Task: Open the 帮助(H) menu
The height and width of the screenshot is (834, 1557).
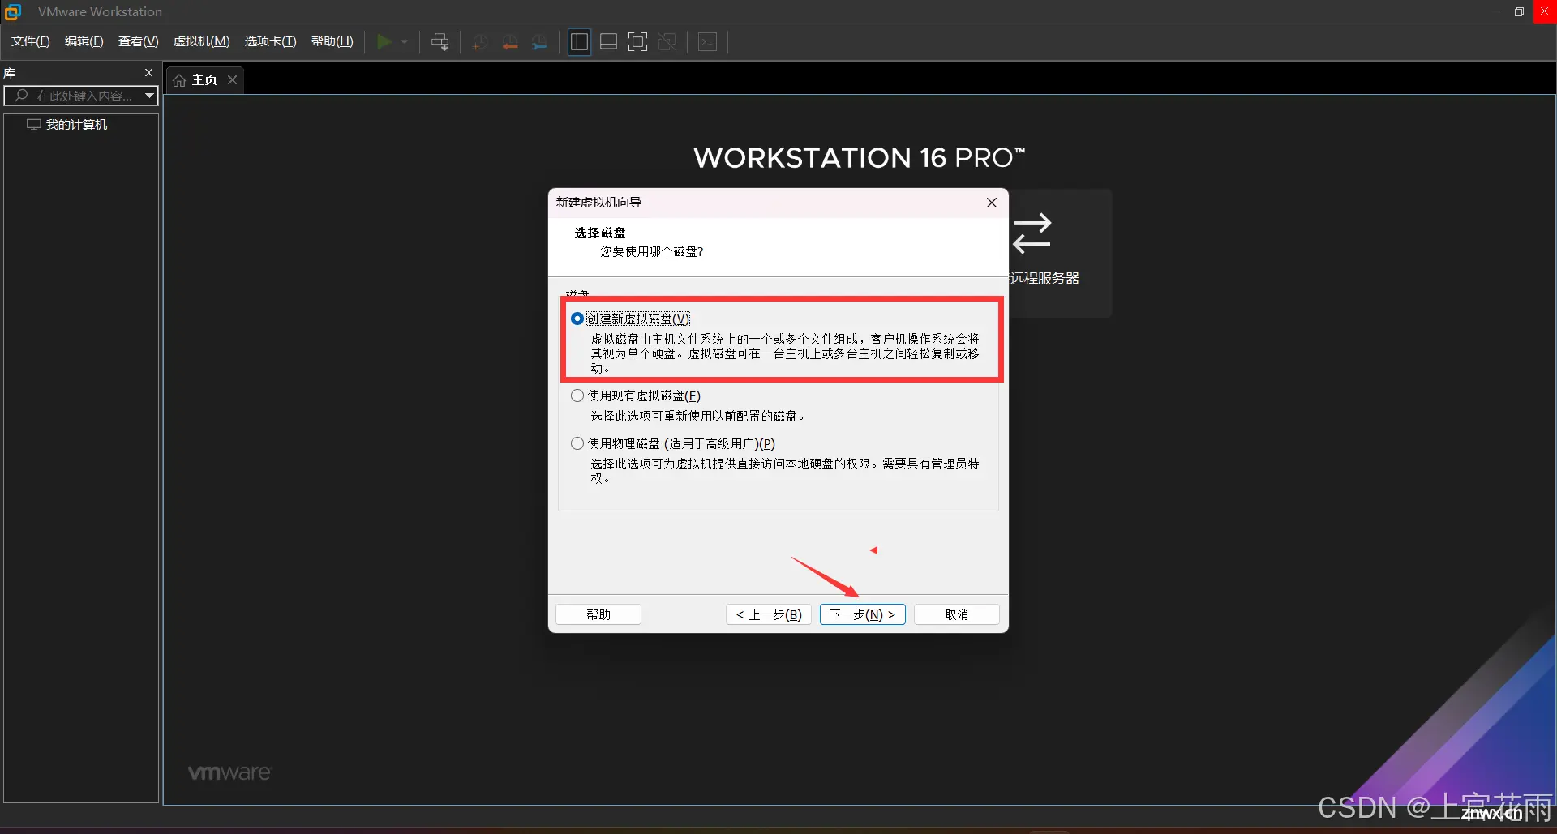Action: (x=332, y=41)
